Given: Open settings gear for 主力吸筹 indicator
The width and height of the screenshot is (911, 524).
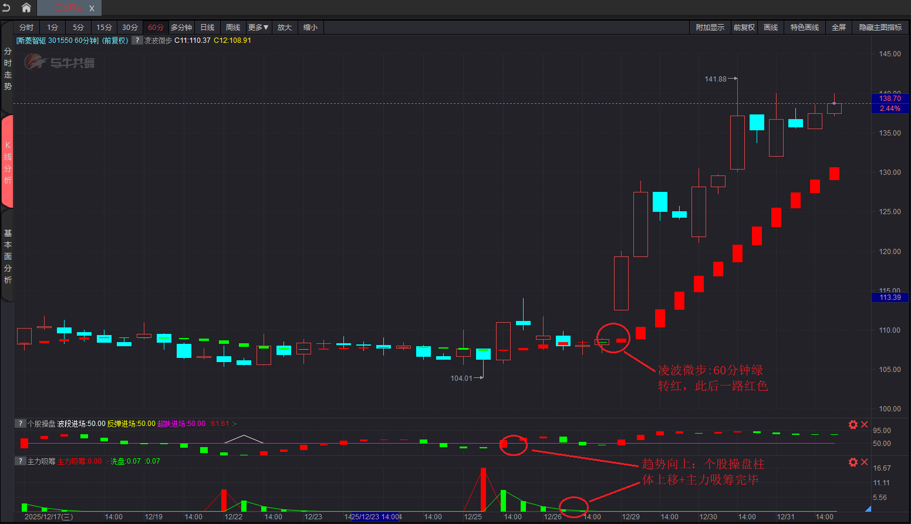Looking at the screenshot, I should [853, 462].
